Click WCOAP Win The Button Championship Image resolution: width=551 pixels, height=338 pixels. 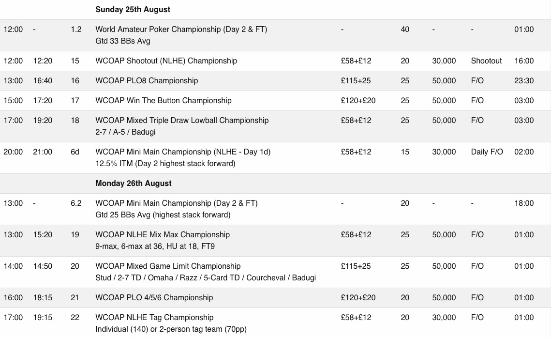164,101
